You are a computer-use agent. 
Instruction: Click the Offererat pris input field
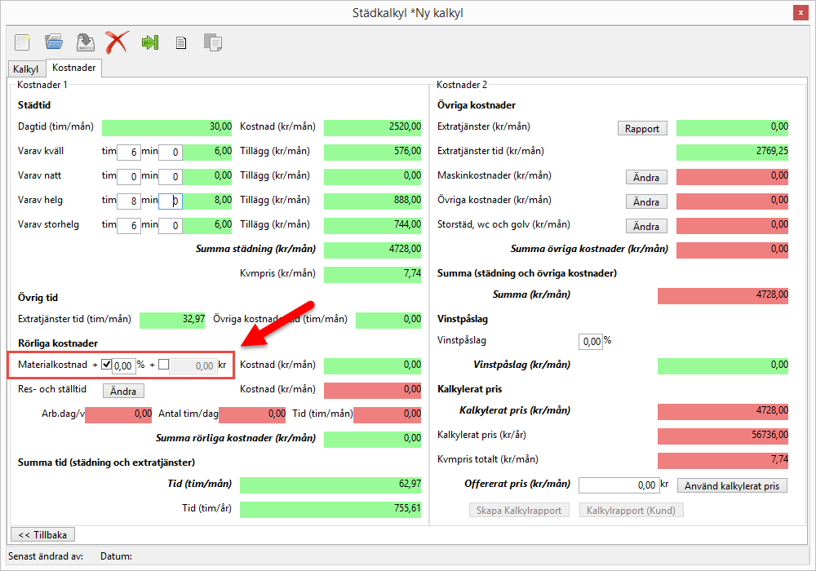618,485
